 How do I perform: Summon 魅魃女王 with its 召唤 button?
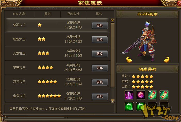pyautogui.click(x=100, y=40)
